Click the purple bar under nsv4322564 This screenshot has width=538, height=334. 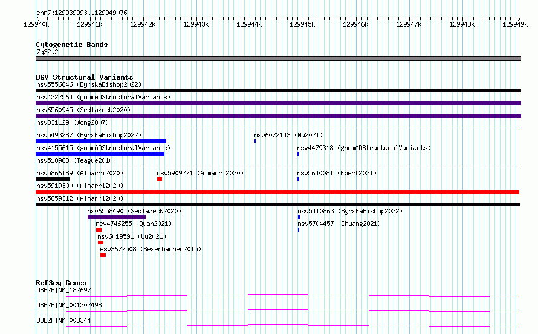(278, 103)
